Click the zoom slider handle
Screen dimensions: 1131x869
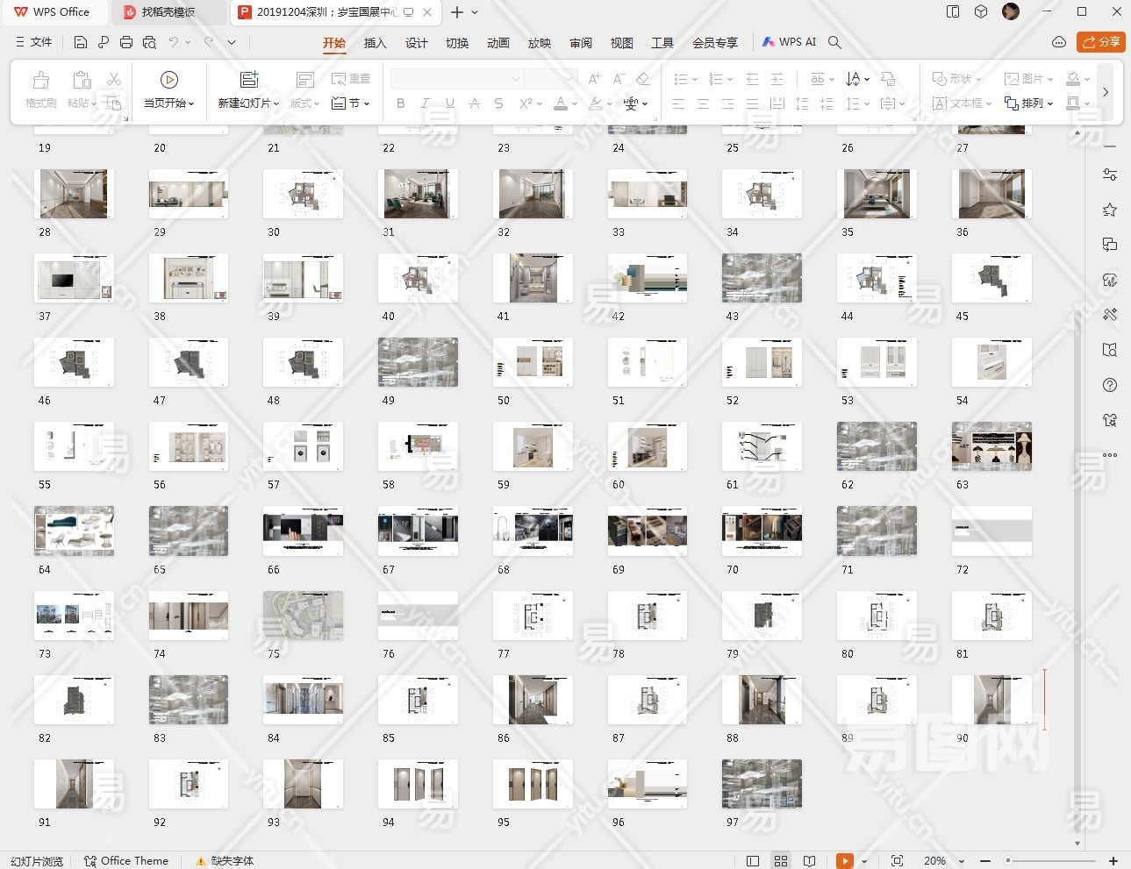[x=1008, y=861]
